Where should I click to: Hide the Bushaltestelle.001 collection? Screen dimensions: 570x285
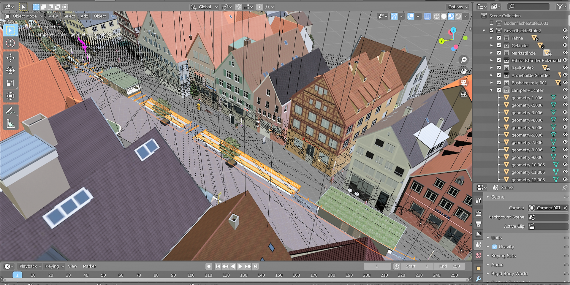click(565, 83)
